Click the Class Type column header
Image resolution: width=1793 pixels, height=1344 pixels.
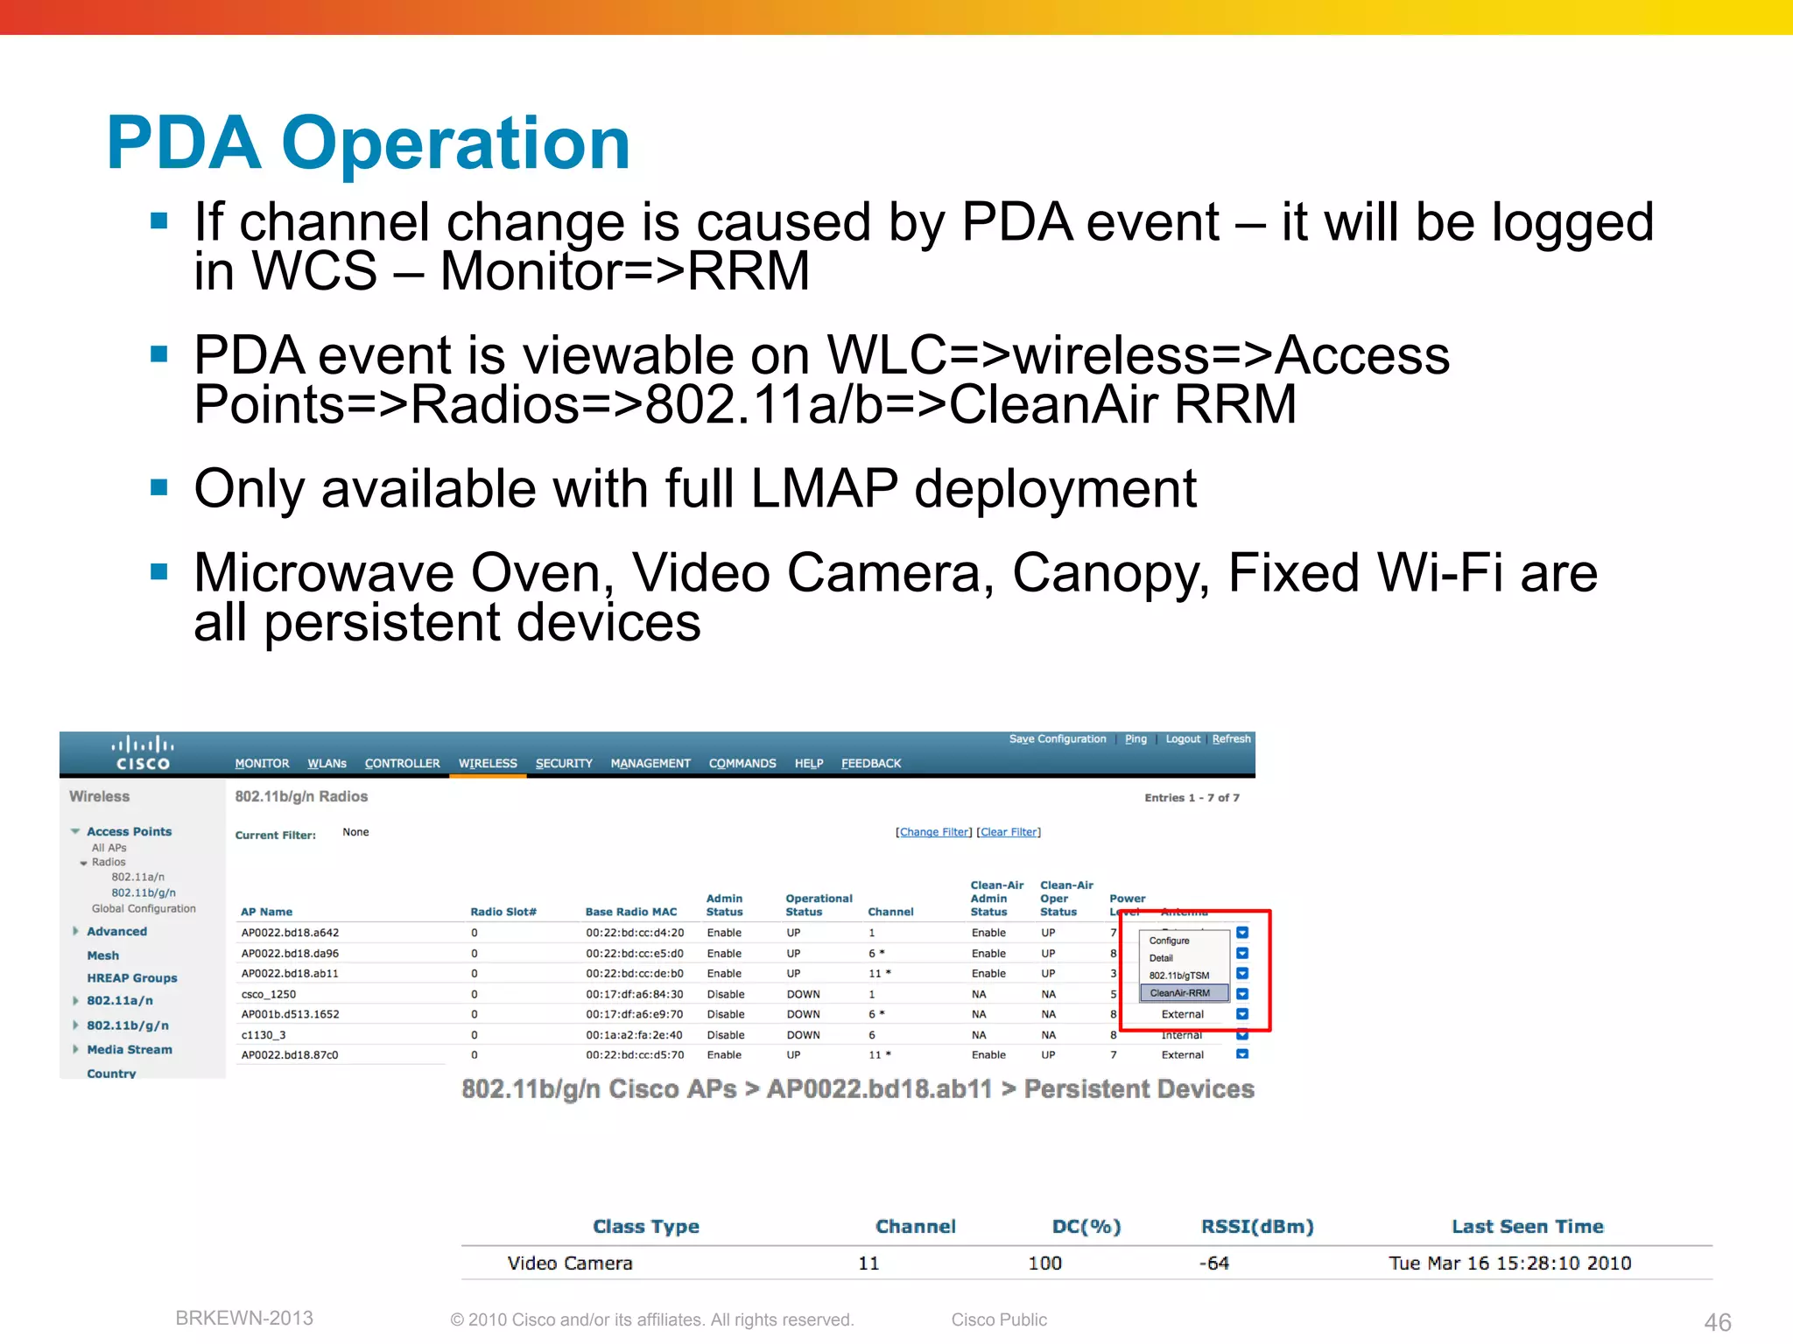646,1226
